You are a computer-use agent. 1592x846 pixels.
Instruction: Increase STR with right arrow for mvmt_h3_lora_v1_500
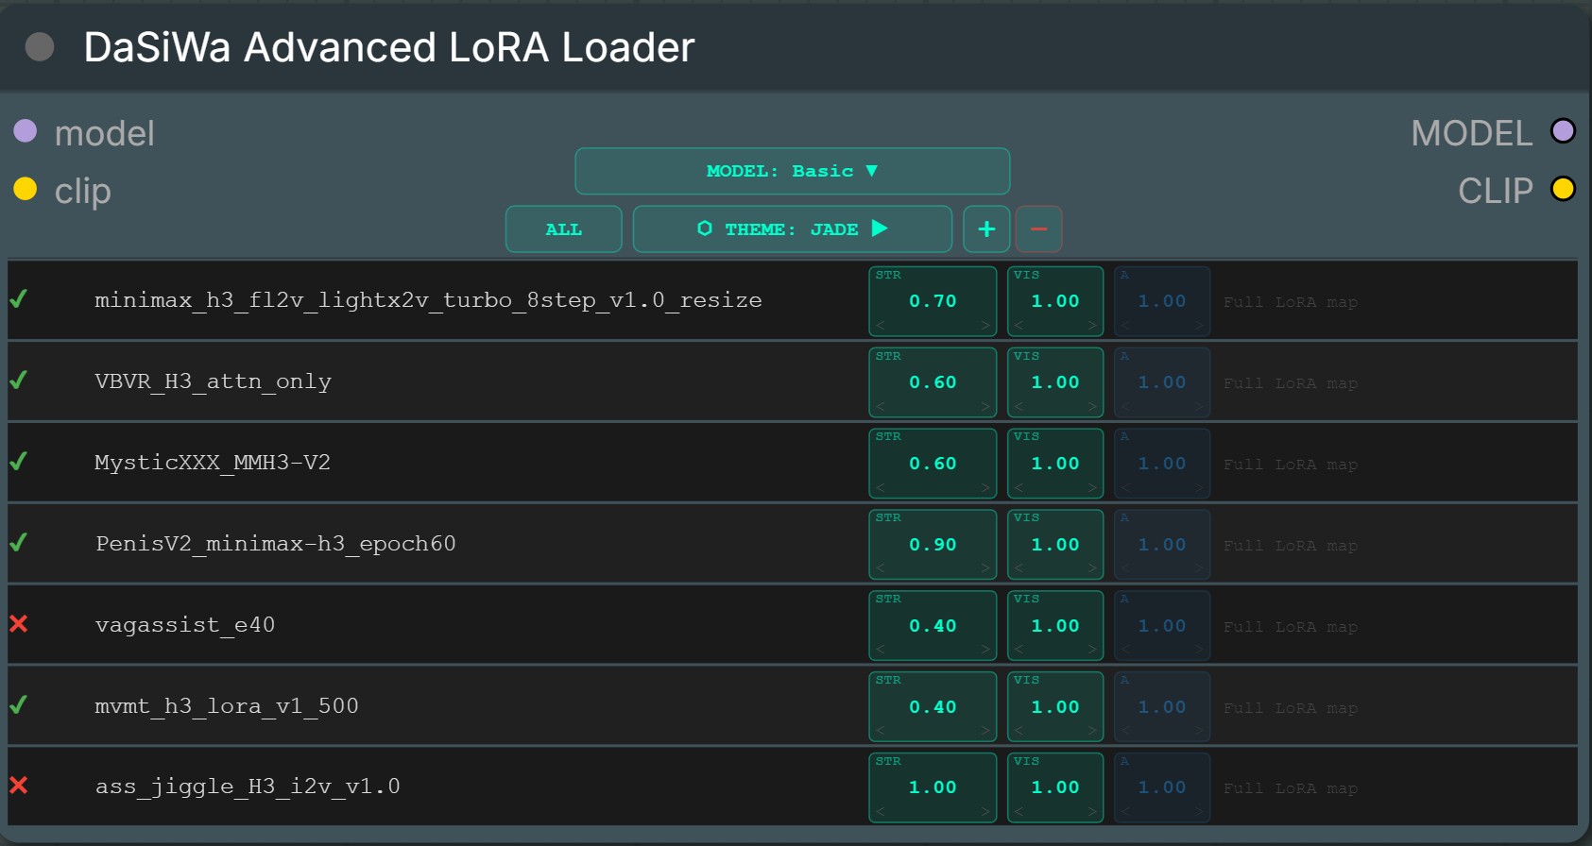click(984, 732)
